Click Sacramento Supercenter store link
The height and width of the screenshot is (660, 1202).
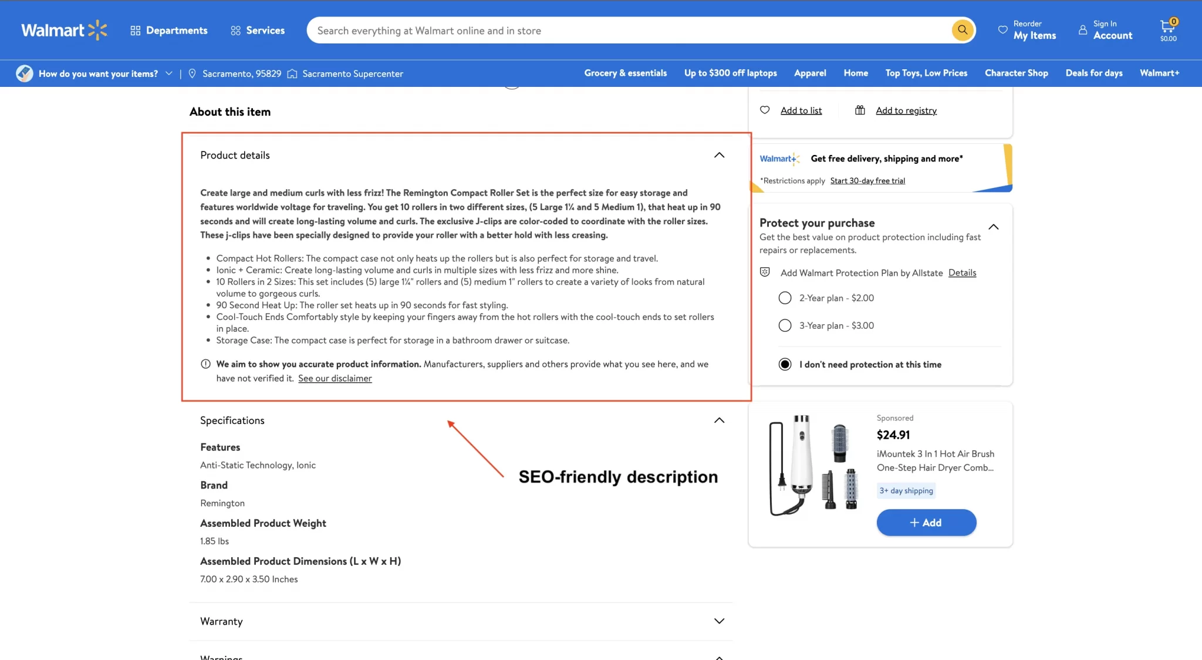pyautogui.click(x=353, y=73)
